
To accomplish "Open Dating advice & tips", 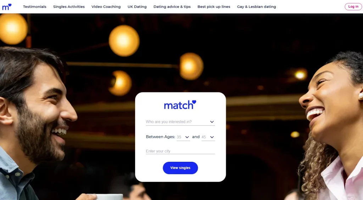I will pyautogui.click(x=172, y=7).
